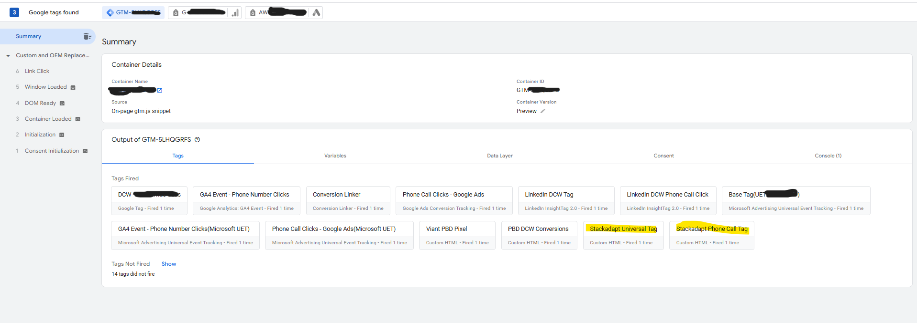The image size is (917, 323).
Task: Open the GA4 Event - Phone Number Clicks tag
Action: [247, 200]
